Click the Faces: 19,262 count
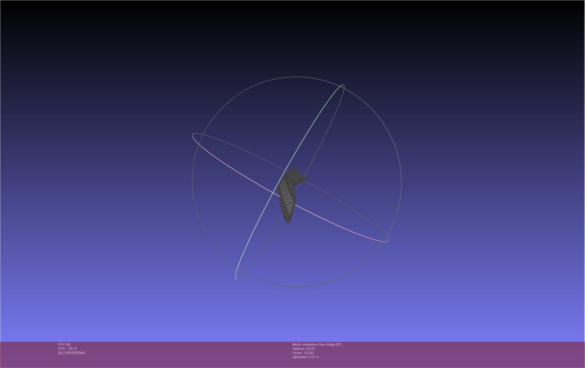This screenshot has height=368, width=585. click(x=303, y=353)
